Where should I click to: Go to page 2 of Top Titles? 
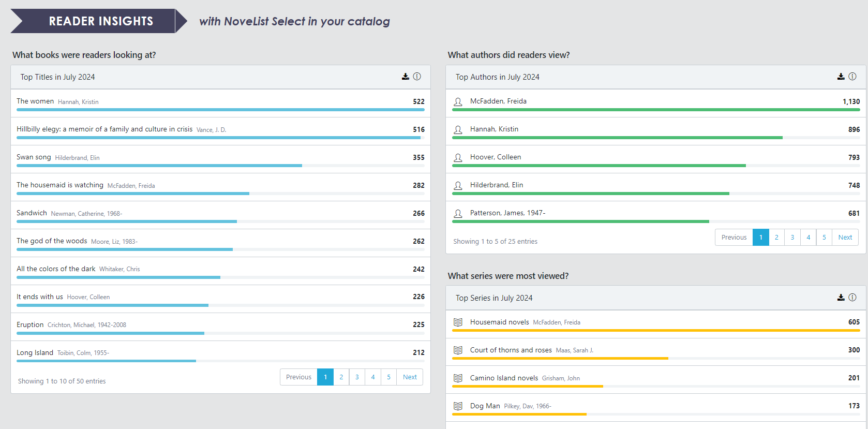[341, 377]
